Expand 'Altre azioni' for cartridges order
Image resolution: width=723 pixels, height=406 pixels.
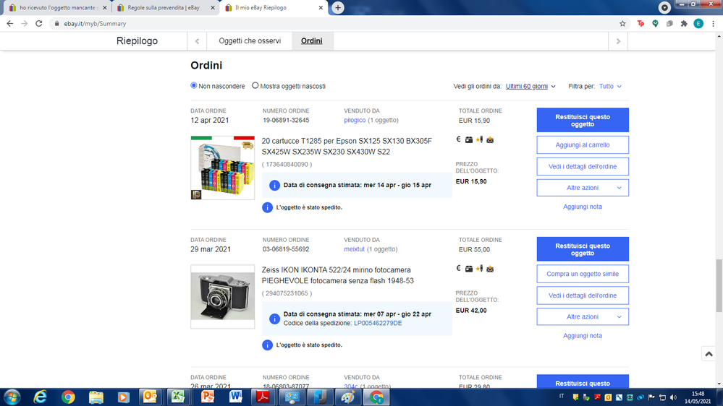click(583, 188)
